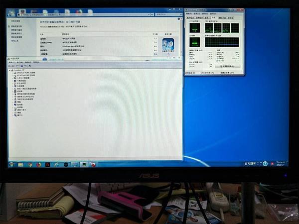Click the black hexagon app taskbar icon
Image resolution: width=299 pixels, height=224 pixels.
(66, 165)
